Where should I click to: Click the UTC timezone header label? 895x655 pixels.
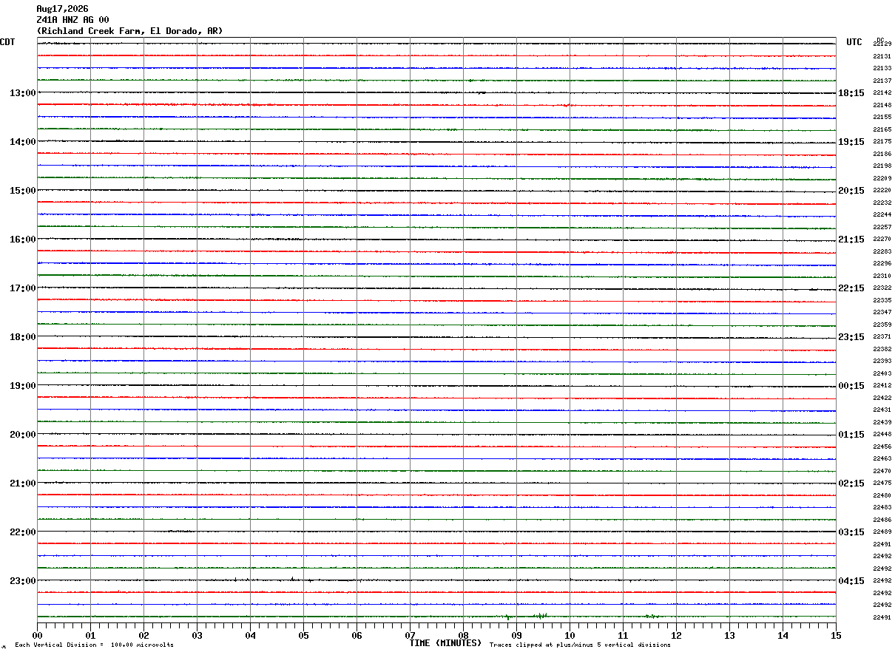pos(854,42)
